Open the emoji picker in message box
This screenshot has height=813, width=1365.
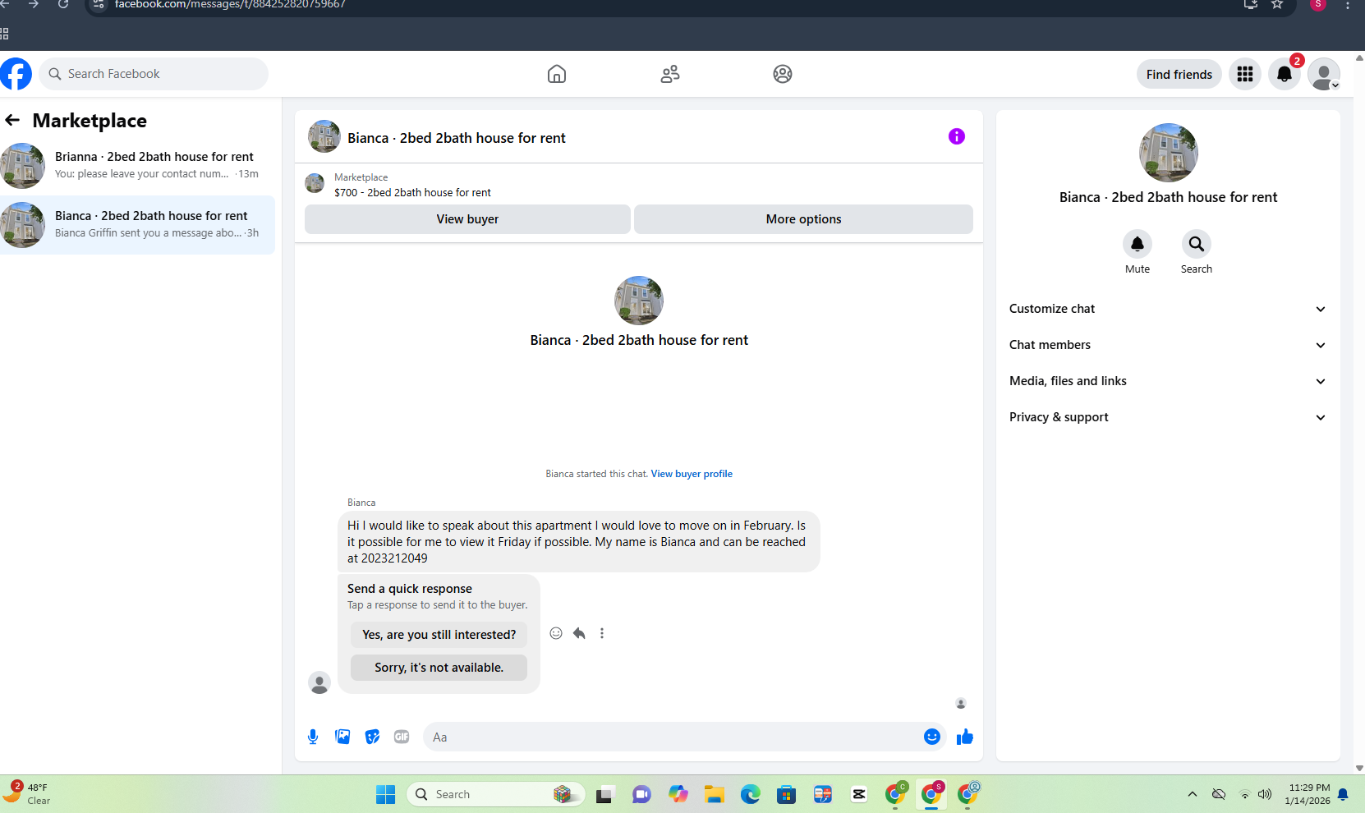pyautogui.click(x=932, y=737)
